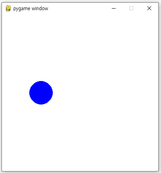Click the center of the white canvas

80,93
